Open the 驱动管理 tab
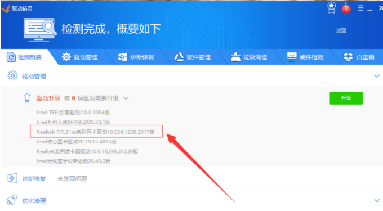383x211 pixels. [79, 57]
